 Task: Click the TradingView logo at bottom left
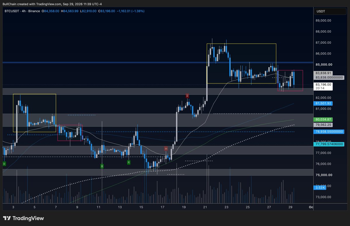23,218
